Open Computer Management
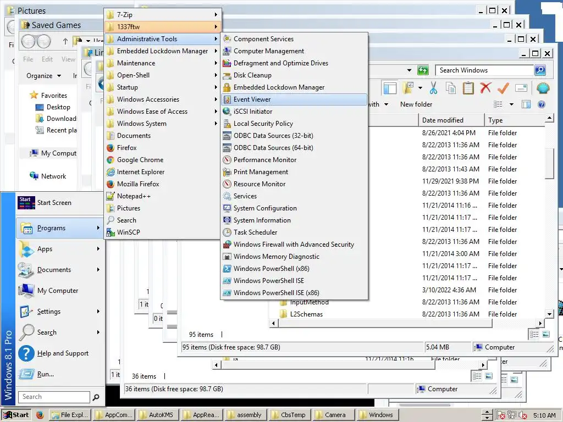Screen dimensions: 563x422 [294, 51]
